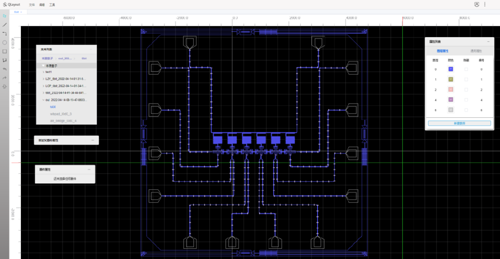
Task: Collapse the 本源量子 root tree node
Action: [x=43, y=66]
